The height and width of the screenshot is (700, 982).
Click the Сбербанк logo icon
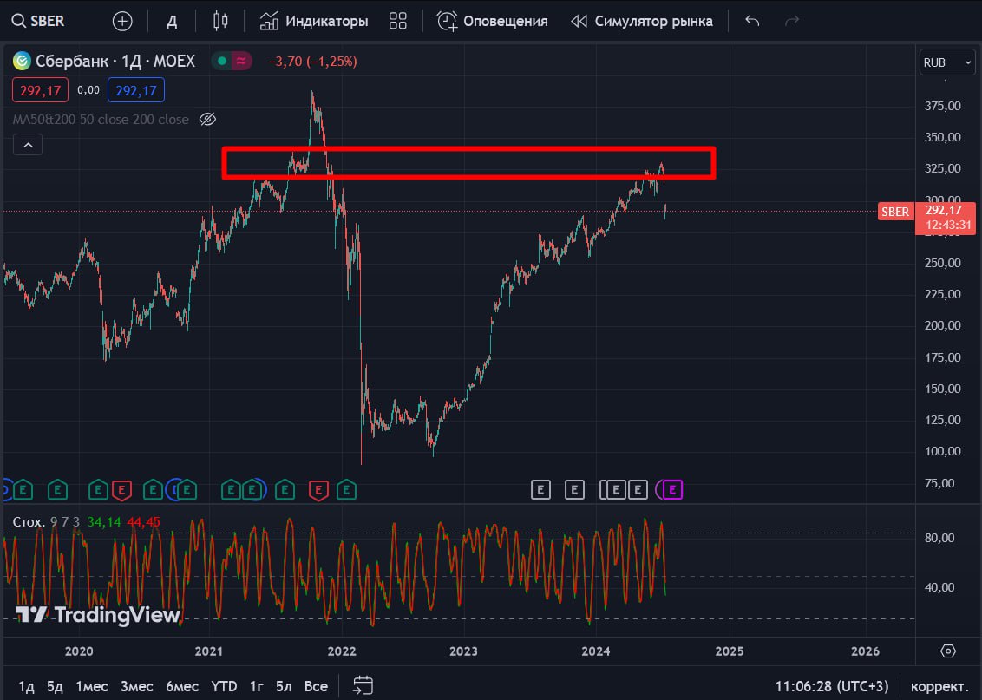click(x=22, y=61)
